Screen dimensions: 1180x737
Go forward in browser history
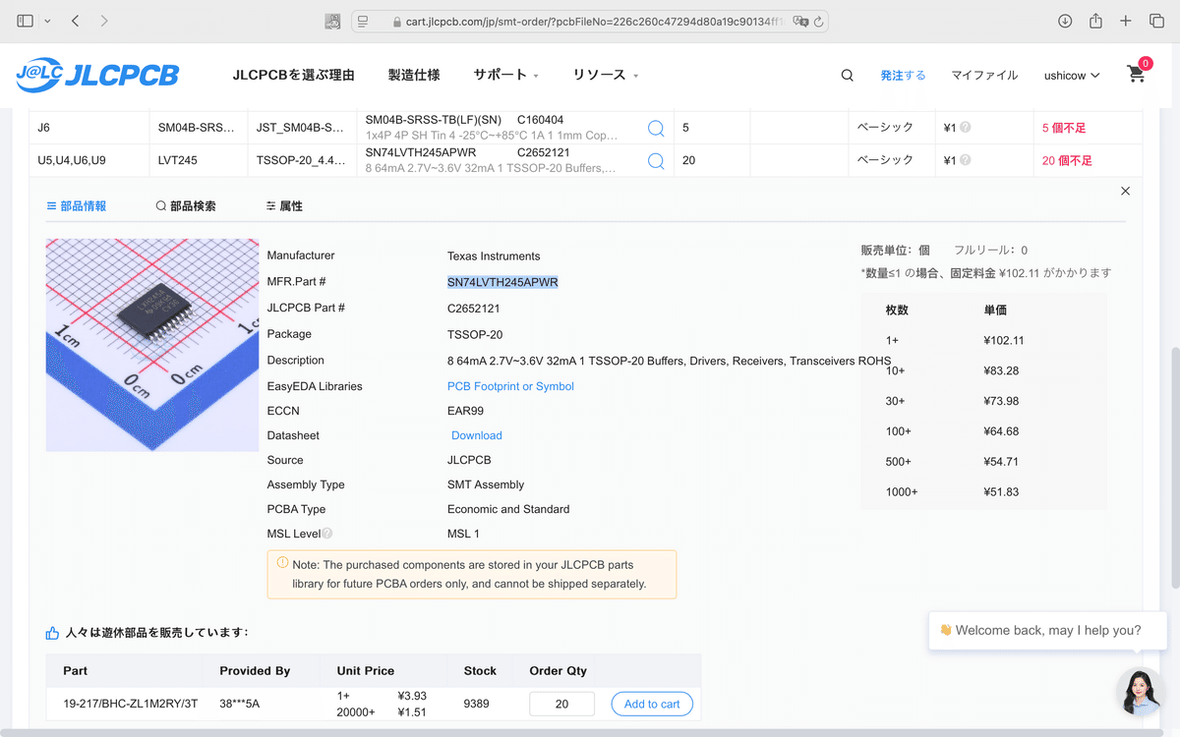(104, 21)
